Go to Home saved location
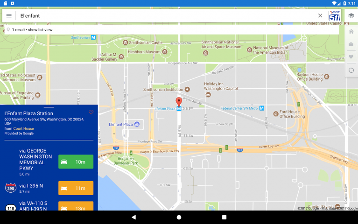This screenshot has height=224, width=358. pyautogui.click(x=351, y=32)
